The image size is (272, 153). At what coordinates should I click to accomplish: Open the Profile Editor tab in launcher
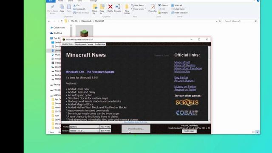tap(100, 44)
